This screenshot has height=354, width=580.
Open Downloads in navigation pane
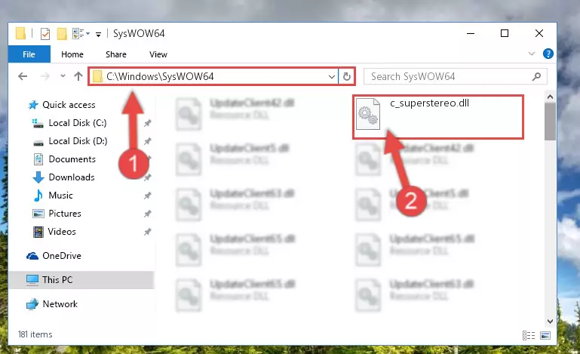click(x=72, y=177)
